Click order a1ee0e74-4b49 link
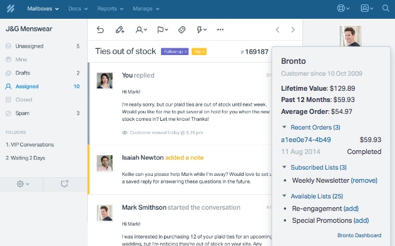 tap(306, 140)
